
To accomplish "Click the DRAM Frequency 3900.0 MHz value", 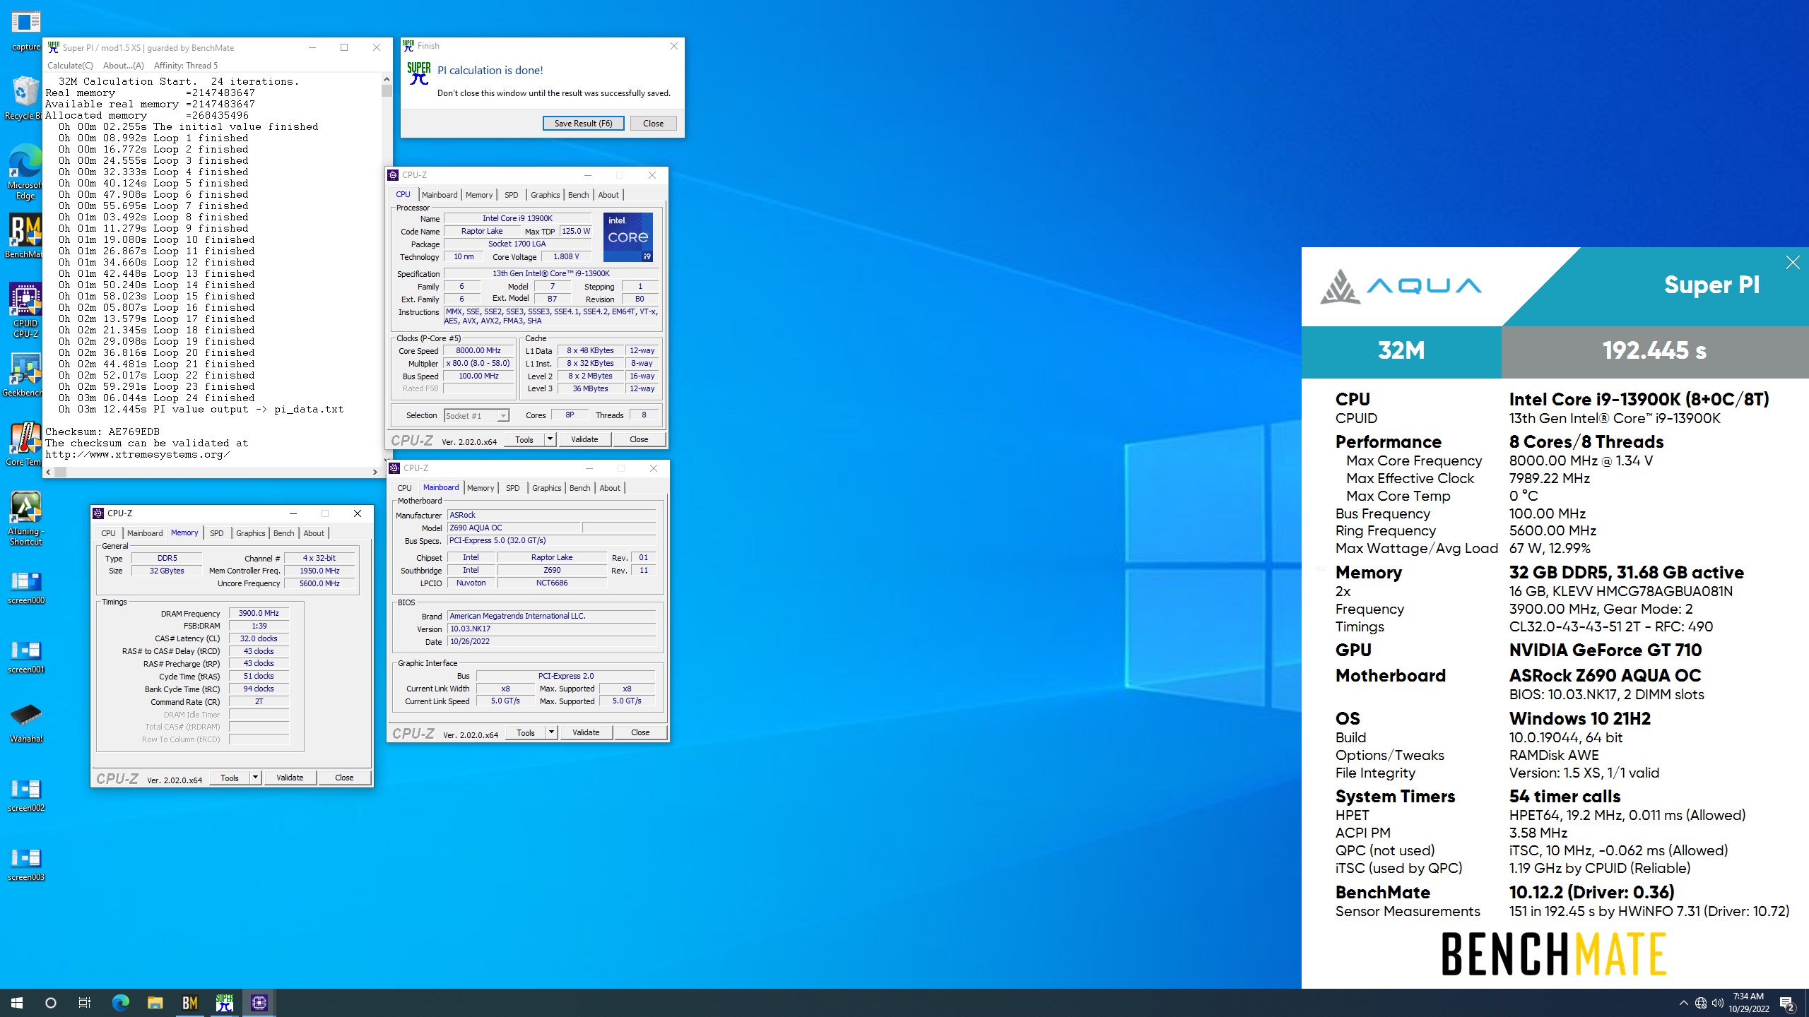I will coord(259,614).
